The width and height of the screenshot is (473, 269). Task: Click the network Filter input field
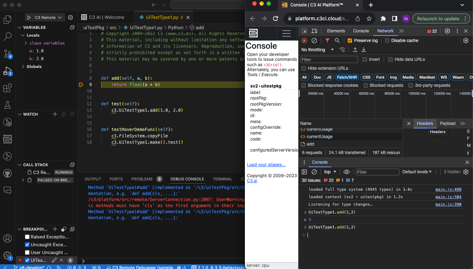tap(329, 59)
